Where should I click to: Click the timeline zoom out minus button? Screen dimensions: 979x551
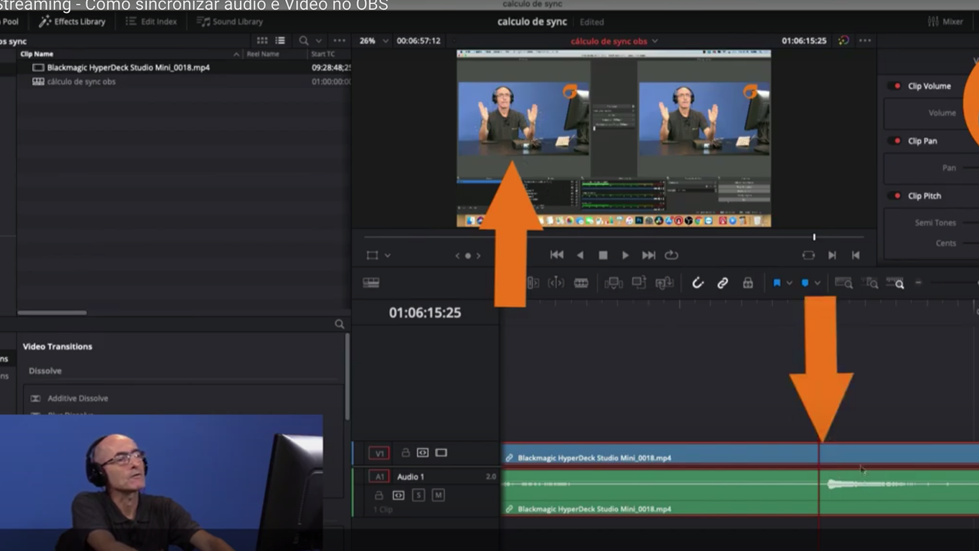point(918,282)
